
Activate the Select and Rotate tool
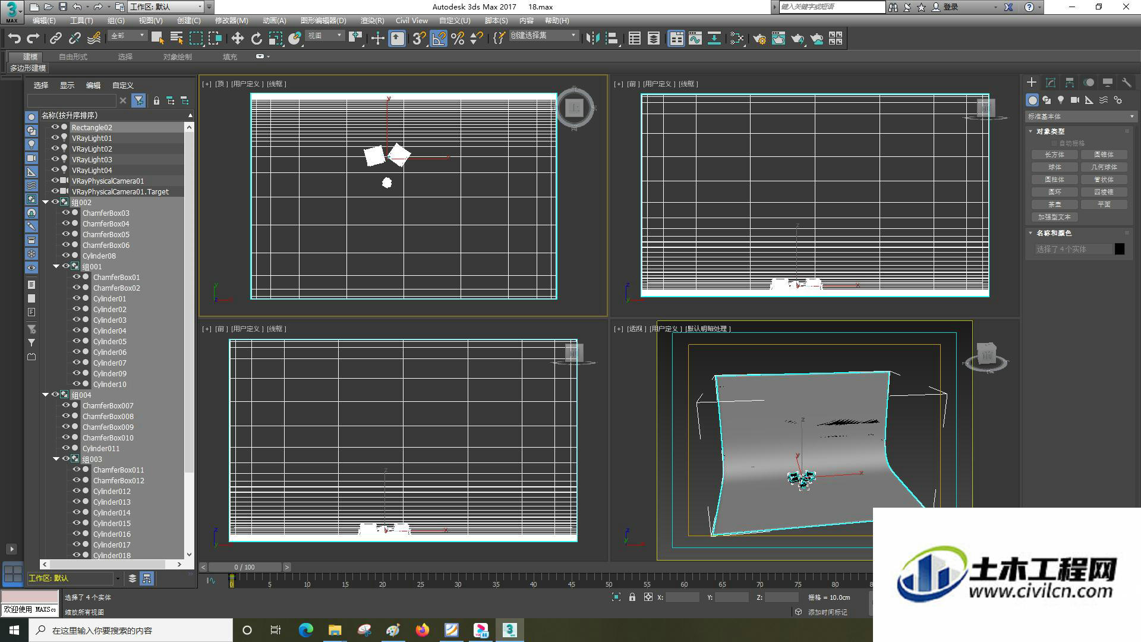[x=256, y=39]
